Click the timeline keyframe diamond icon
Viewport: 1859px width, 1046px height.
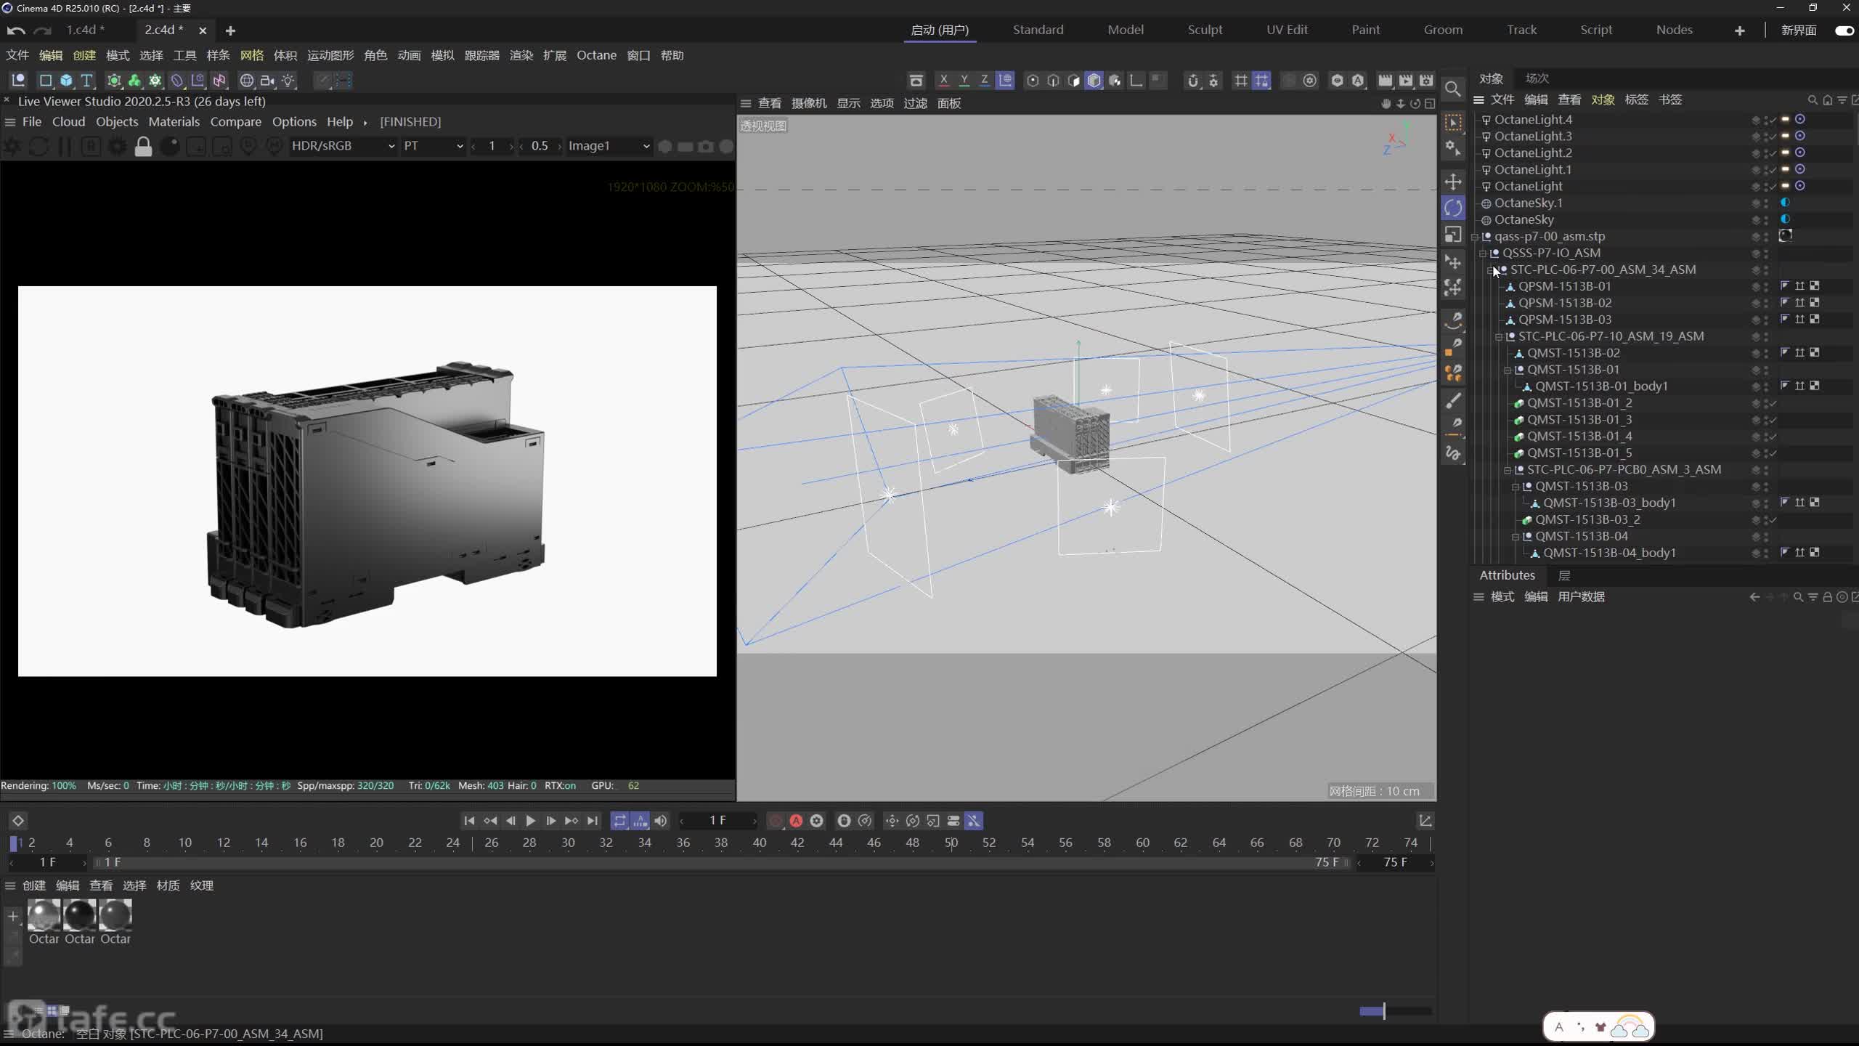[18, 821]
